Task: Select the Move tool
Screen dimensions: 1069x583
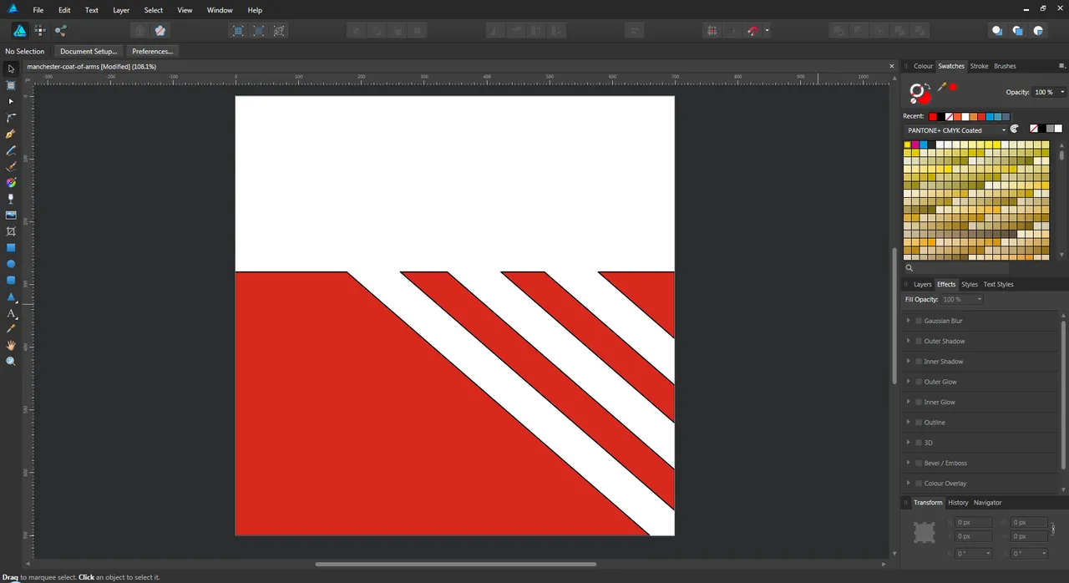Action: point(11,68)
